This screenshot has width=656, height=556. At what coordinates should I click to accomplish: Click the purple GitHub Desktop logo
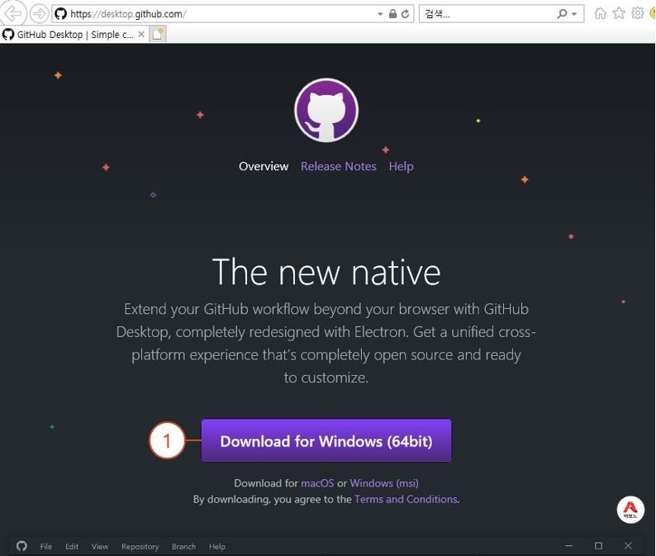326,110
